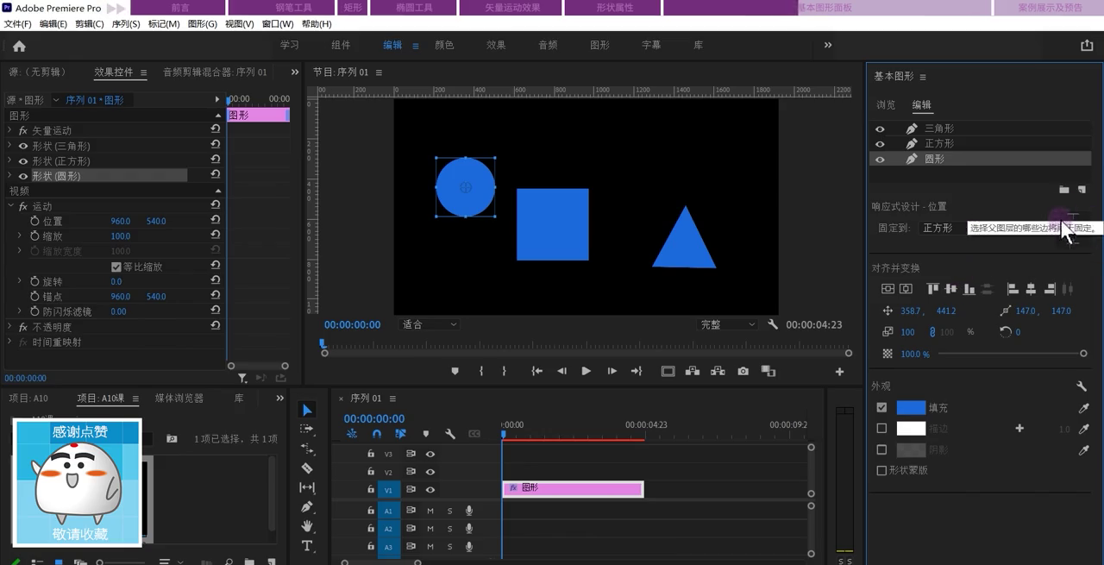The image size is (1104, 565).
Task: Click fill color eyedropper
Action: coord(1084,407)
